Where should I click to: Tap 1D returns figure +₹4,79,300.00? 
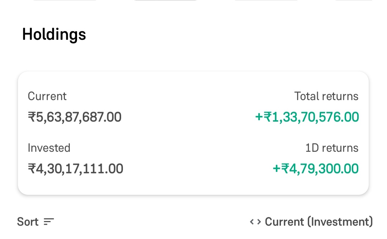point(316,169)
